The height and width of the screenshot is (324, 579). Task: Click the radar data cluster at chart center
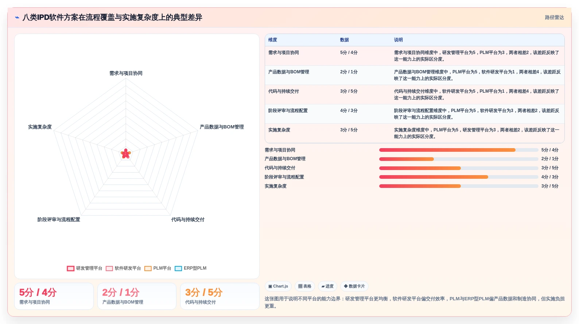pos(126,154)
